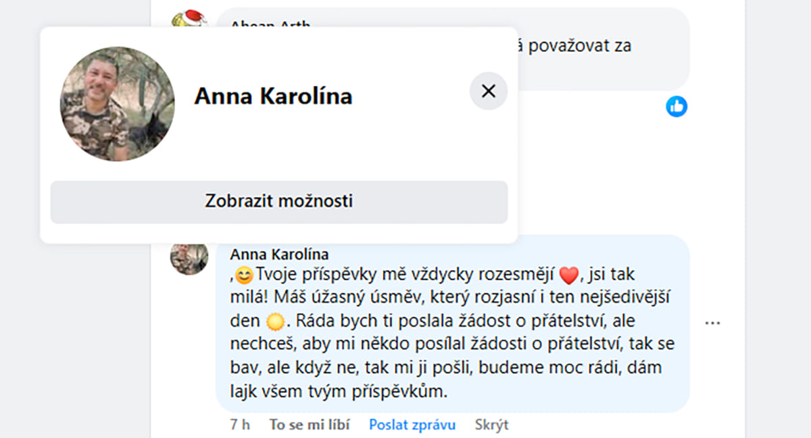The width and height of the screenshot is (811, 438).
Task: Click the smiling emoji at the comment start
Action: pyautogui.click(x=244, y=273)
